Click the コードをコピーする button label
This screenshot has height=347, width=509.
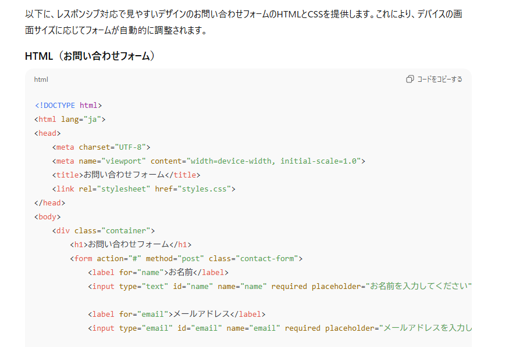[x=440, y=79]
